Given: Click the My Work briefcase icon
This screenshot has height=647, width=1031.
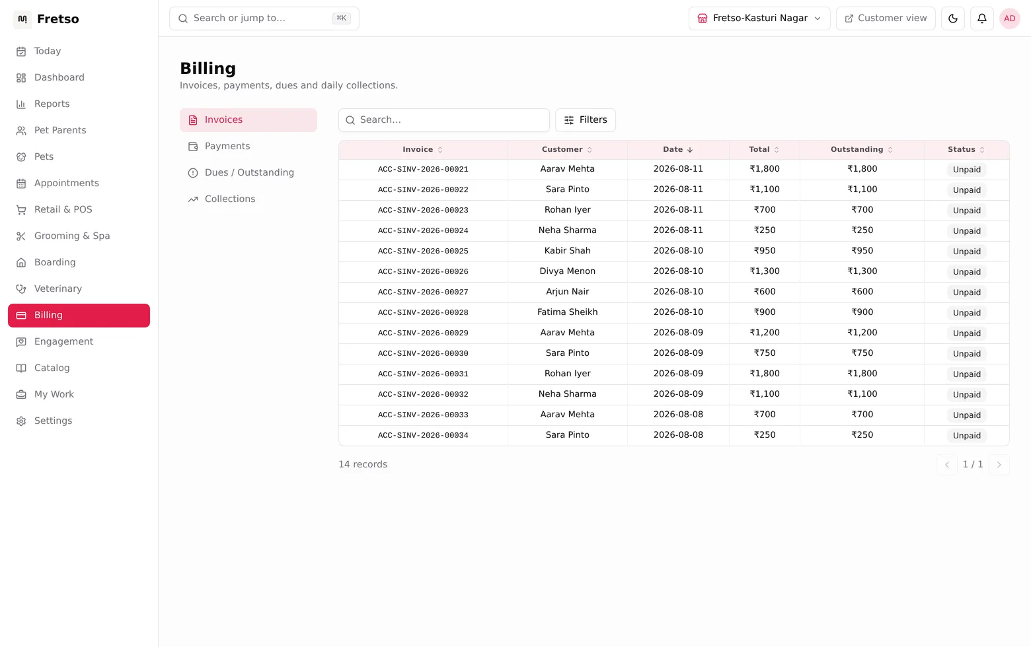Looking at the screenshot, I should coord(21,395).
